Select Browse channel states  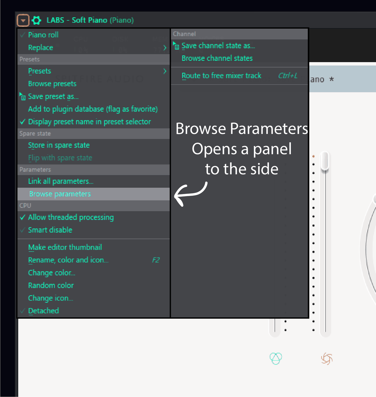point(239,58)
